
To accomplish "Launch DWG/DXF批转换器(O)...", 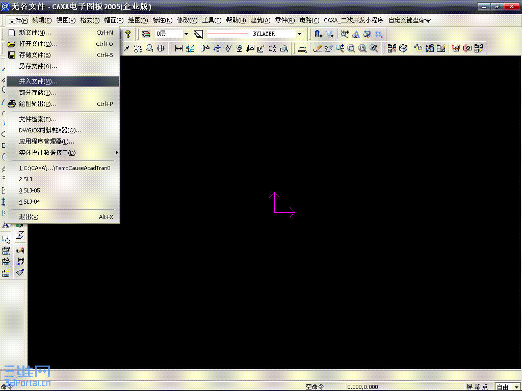I will click(63, 130).
